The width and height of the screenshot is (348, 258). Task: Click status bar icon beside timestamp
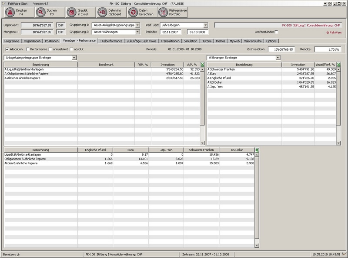[x=344, y=254]
